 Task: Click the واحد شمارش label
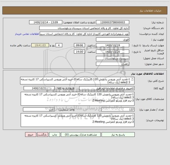pyautogui.click(x=66, y=110)
